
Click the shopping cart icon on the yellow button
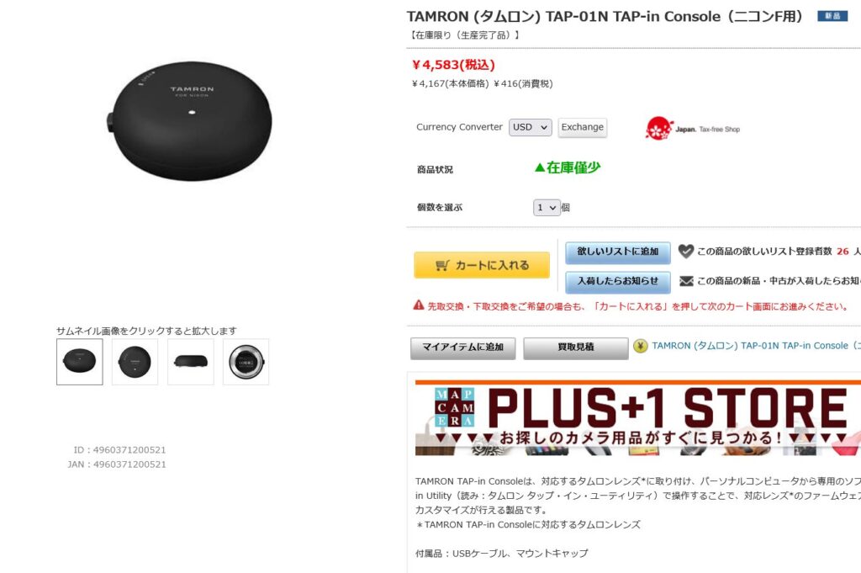coord(442,265)
